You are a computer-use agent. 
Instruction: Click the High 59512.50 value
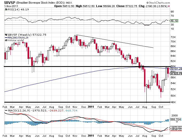click(x=85, y=6)
